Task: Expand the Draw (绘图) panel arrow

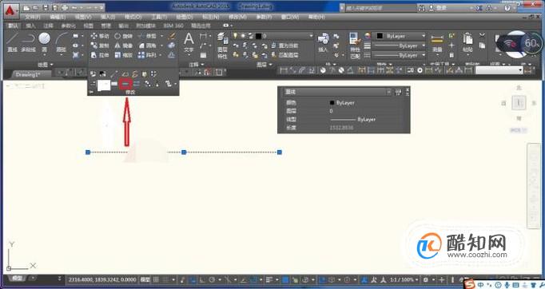Action: point(51,65)
